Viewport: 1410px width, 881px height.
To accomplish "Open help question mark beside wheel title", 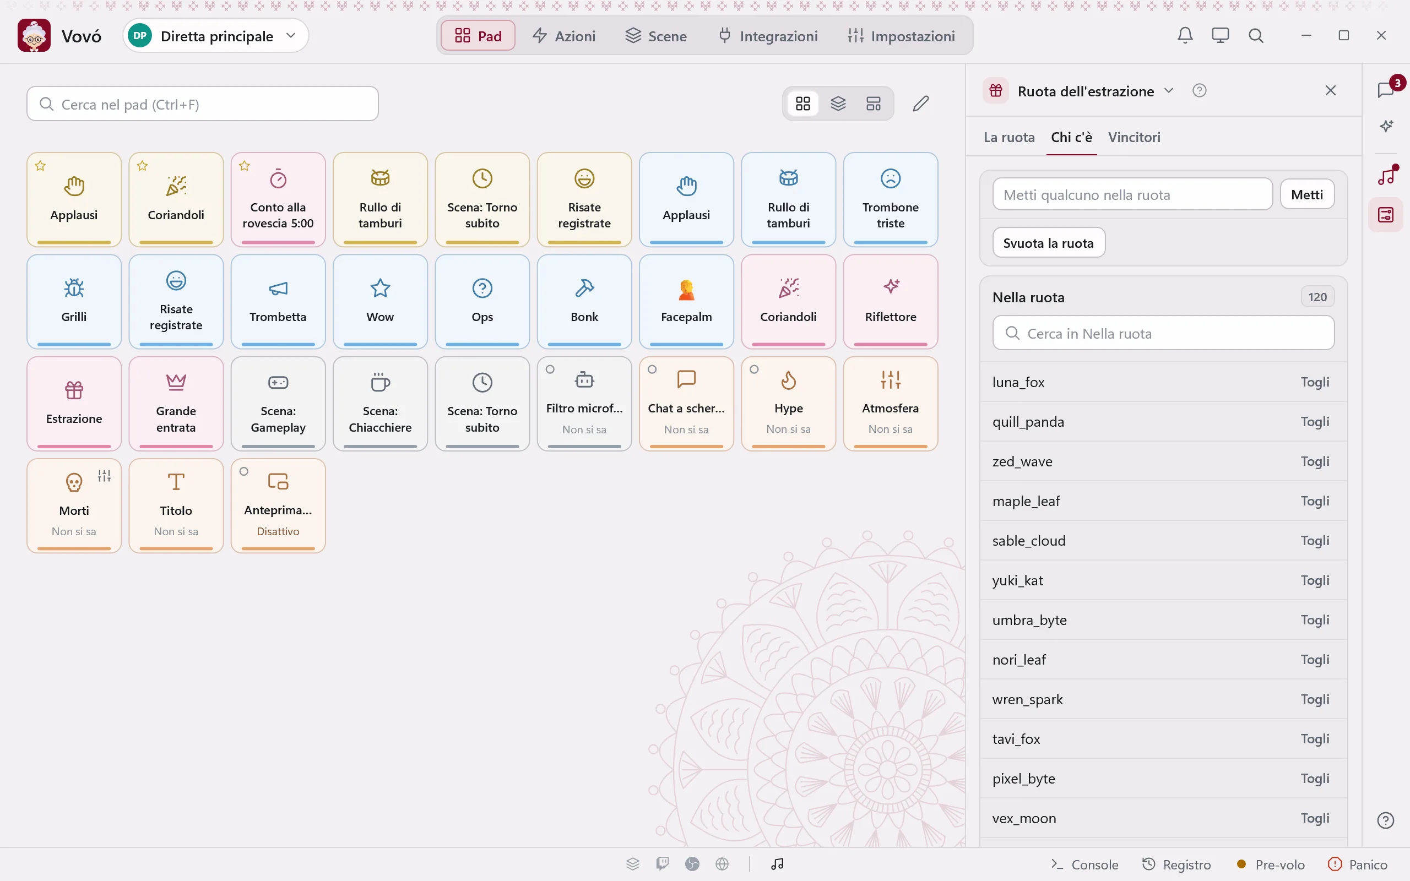I will (1199, 90).
